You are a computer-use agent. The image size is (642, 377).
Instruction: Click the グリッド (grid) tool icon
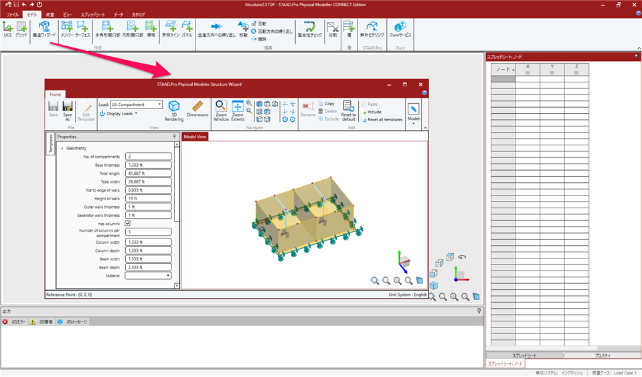[x=21, y=29]
